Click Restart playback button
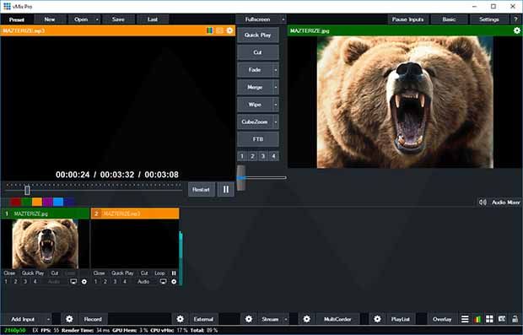523x335 pixels. click(x=201, y=190)
